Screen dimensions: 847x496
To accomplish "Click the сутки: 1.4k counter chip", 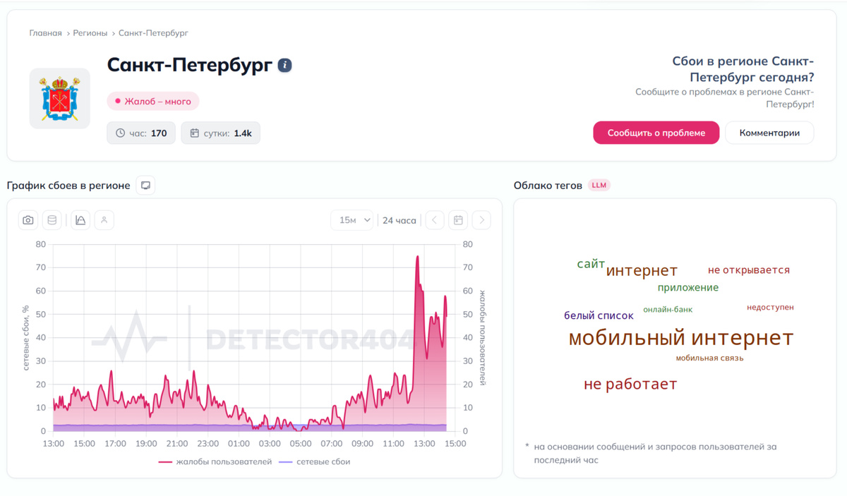I will point(221,133).
